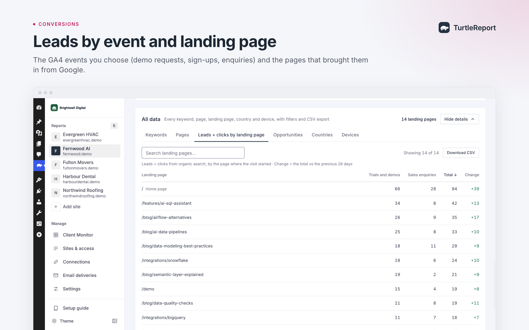The width and height of the screenshot is (529, 330).
Task: Switch to the Pages tab
Action: (182, 135)
